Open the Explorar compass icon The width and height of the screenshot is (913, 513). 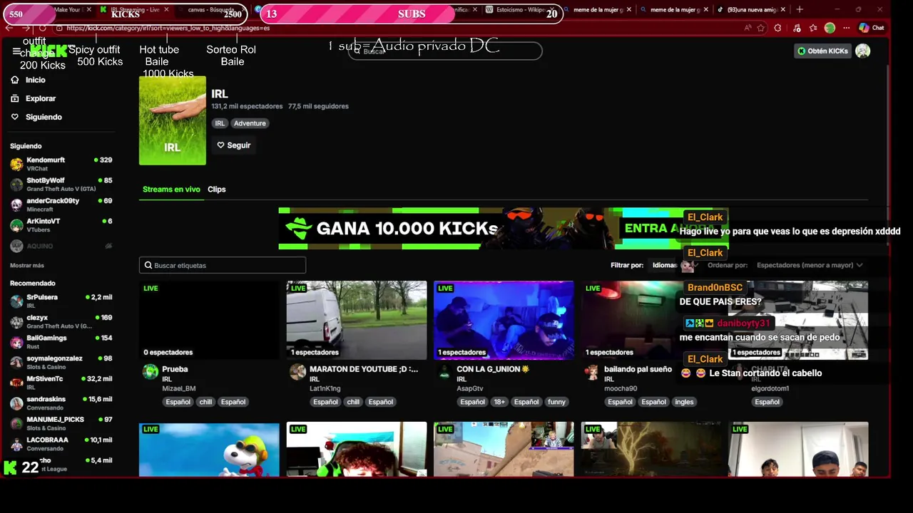point(15,98)
